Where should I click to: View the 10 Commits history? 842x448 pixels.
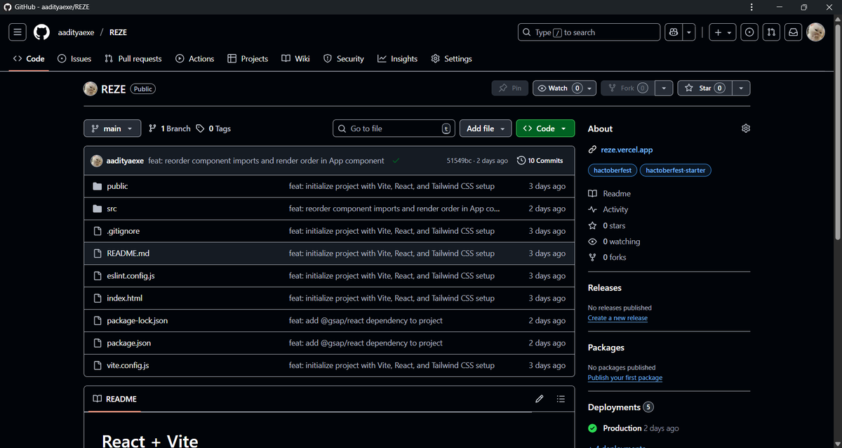(x=540, y=161)
